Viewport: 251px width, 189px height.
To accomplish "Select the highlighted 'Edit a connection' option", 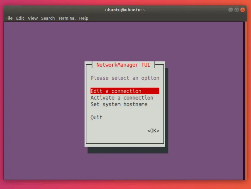I will coord(115,91).
